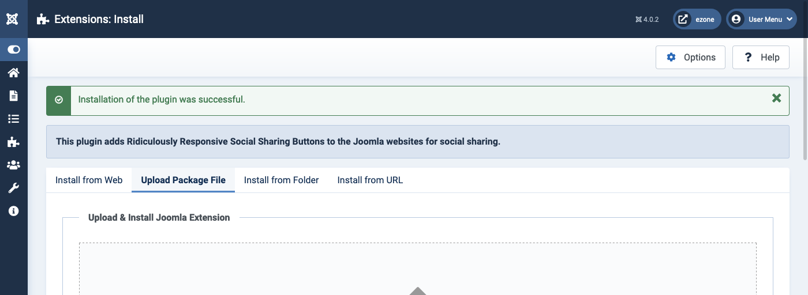This screenshot has width=808, height=295.
Task: Expand the User Menu dropdown
Action: point(762,19)
